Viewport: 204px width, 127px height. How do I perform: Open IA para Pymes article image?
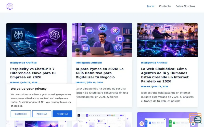(x=102, y=40)
